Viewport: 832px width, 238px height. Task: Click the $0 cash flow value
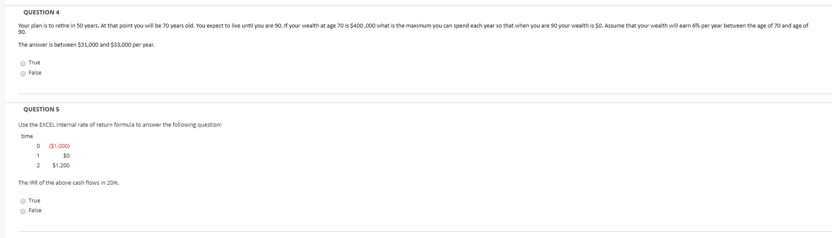click(x=66, y=156)
